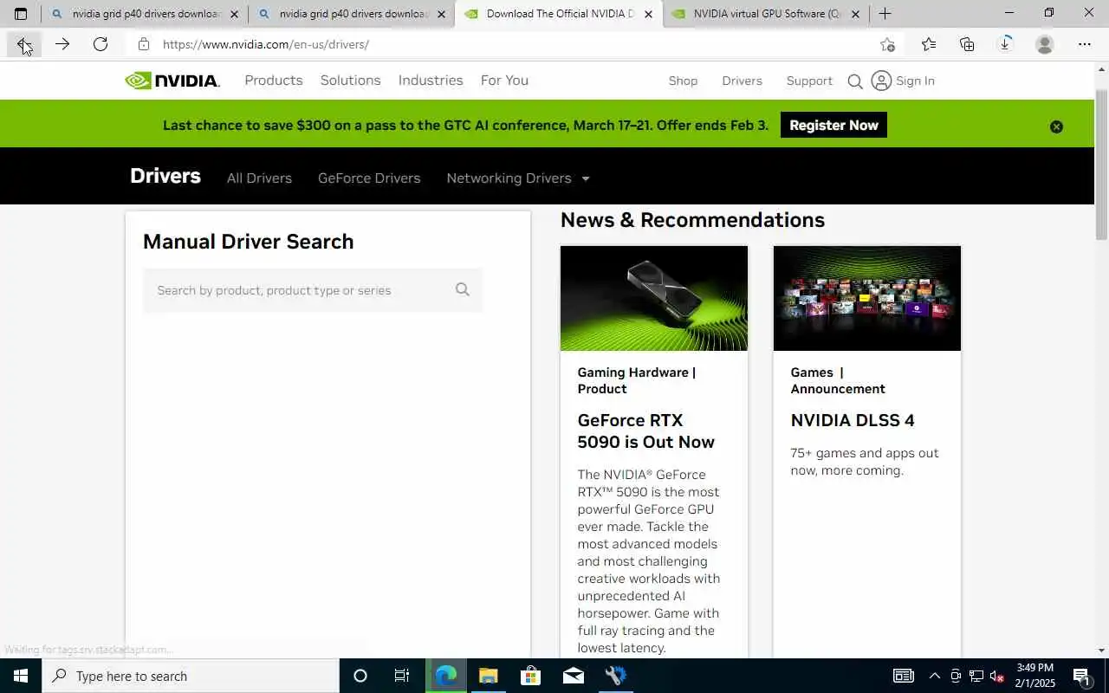Open Mail app from taskbar

[x=574, y=676]
